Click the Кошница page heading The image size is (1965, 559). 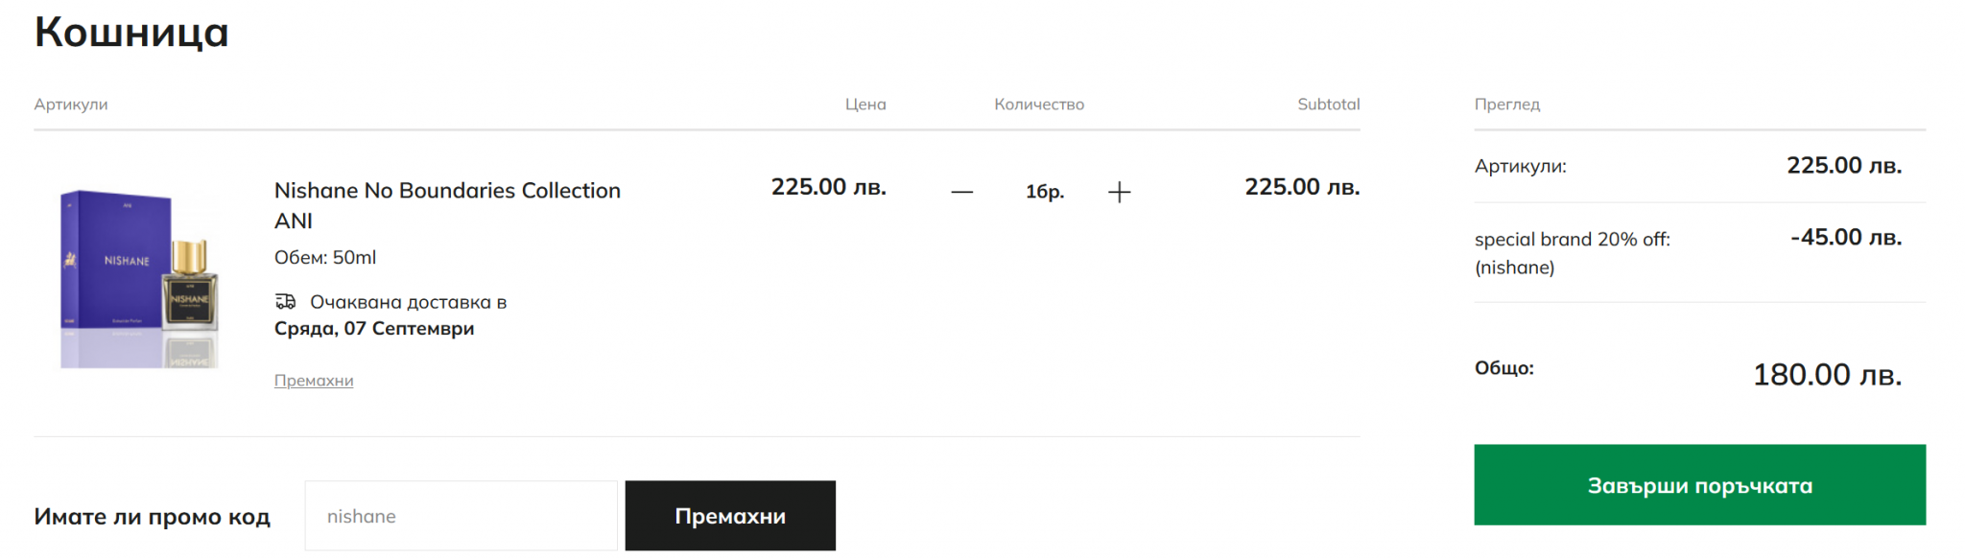[131, 33]
